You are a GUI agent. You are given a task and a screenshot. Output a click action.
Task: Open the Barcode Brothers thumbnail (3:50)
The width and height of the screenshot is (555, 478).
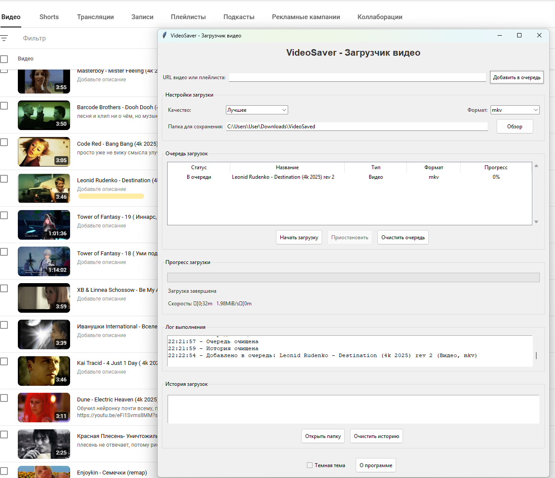(x=44, y=115)
